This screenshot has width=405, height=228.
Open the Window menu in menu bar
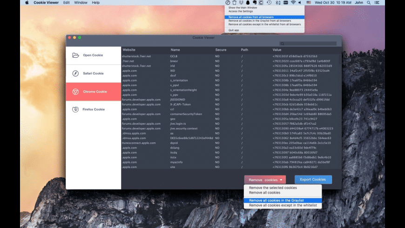coord(81,3)
